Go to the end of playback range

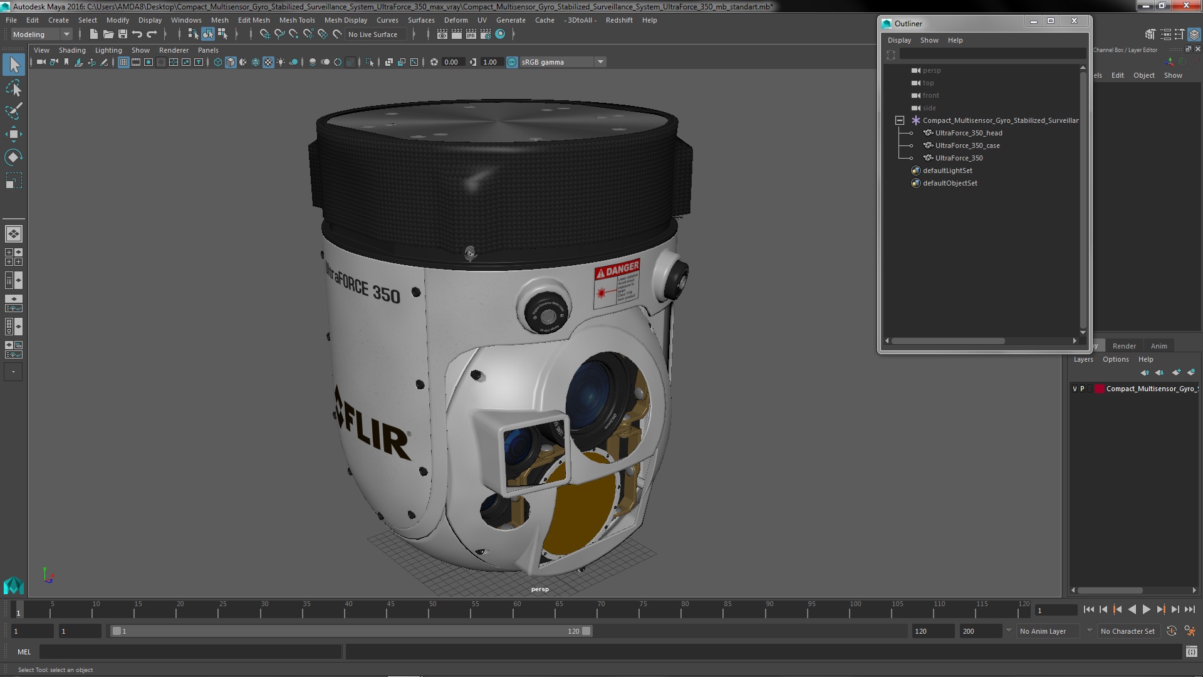point(1189,609)
